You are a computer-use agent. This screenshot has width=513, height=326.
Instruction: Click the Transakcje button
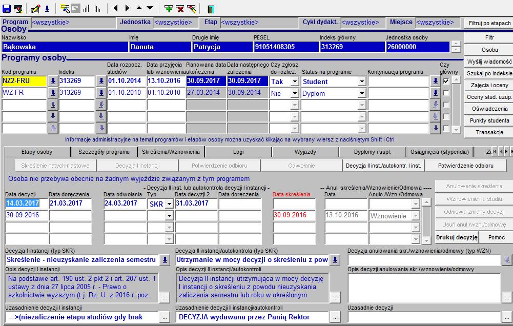pos(489,132)
